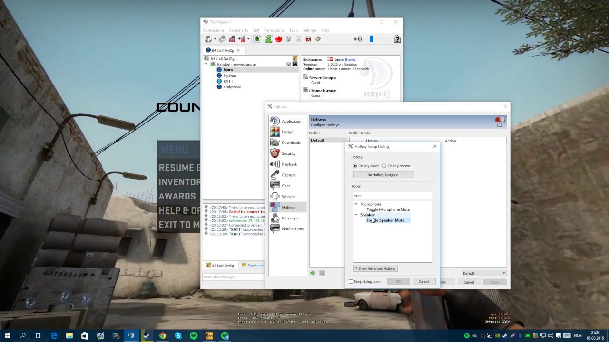
Task: Open the Playback options category
Action: [x=287, y=164]
